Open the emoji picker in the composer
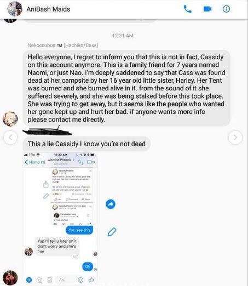The width and height of the screenshot is (248, 286). 80,279
